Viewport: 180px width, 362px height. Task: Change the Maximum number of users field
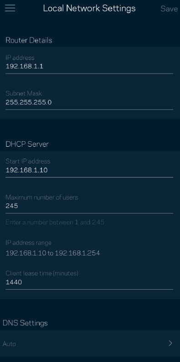point(89,206)
